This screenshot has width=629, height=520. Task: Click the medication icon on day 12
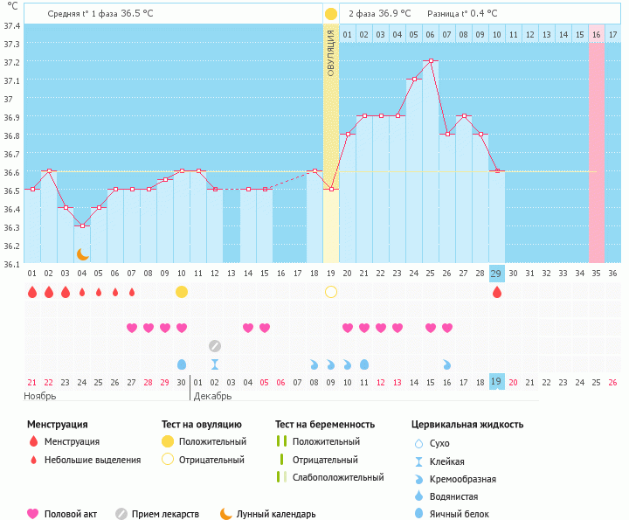215,346
